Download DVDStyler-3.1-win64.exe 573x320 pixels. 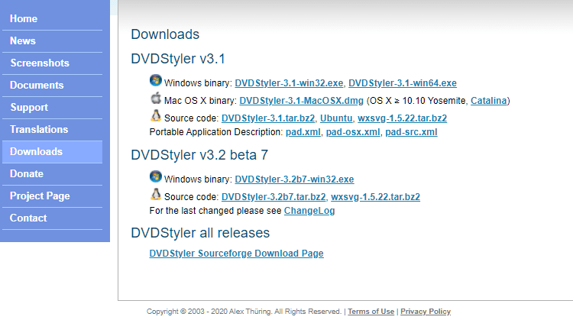pos(403,83)
